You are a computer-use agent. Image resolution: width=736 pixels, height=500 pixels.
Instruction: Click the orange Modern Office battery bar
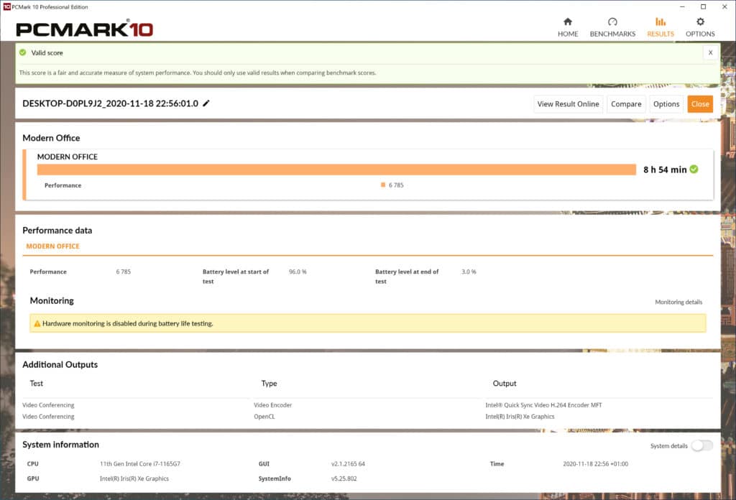336,170
